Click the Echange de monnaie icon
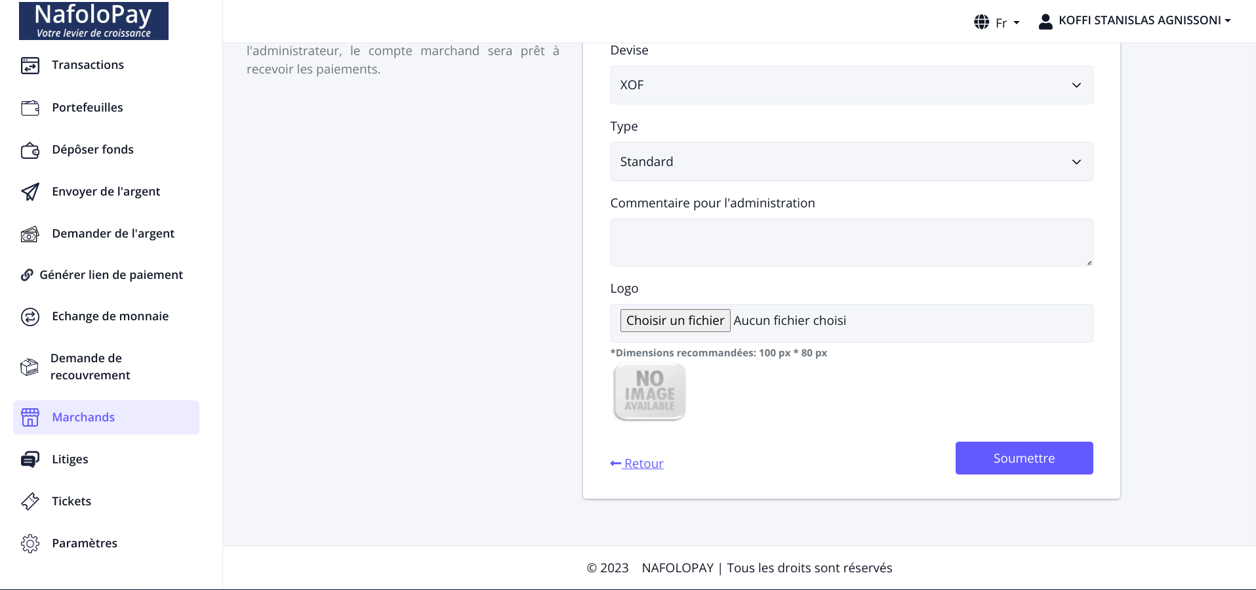 [30, 317]
